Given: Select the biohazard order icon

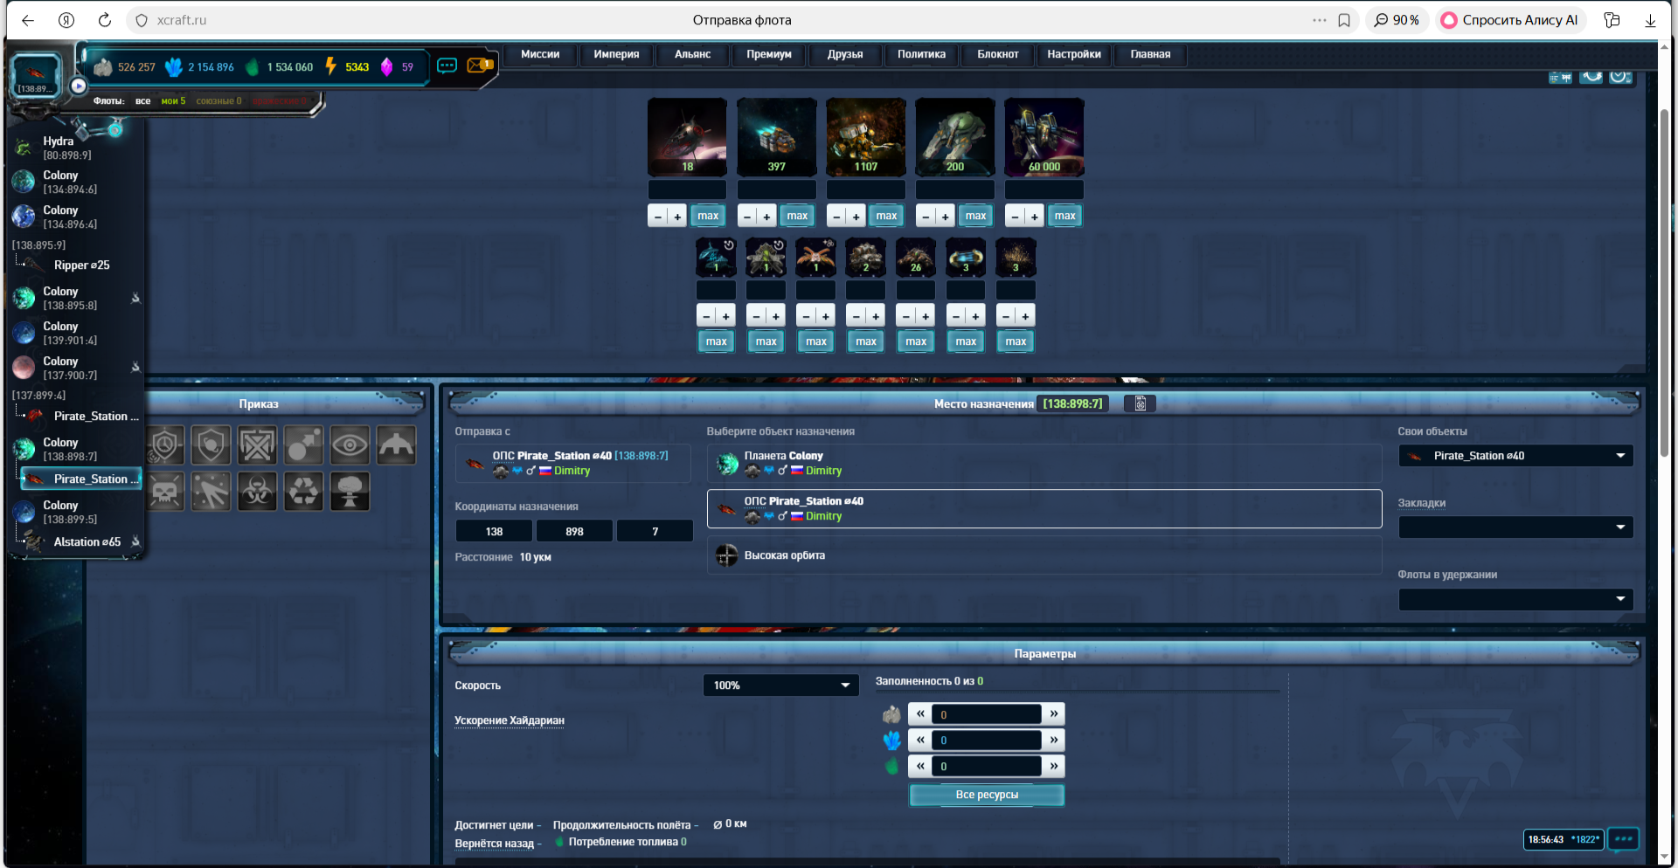Looking at the screenshot, I should coord(257,492).
